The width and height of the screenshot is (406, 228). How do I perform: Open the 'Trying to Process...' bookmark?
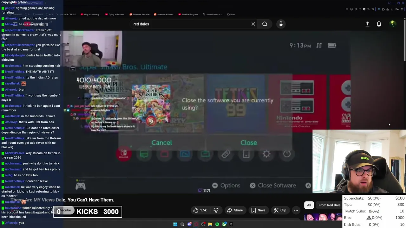[115, 14]
